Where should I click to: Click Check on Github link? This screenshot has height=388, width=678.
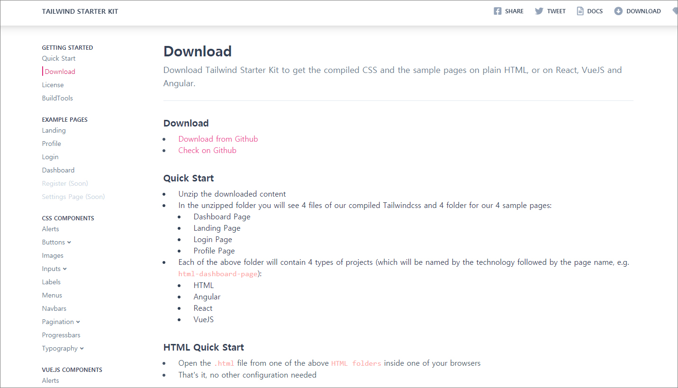click(x=207, y=150)
